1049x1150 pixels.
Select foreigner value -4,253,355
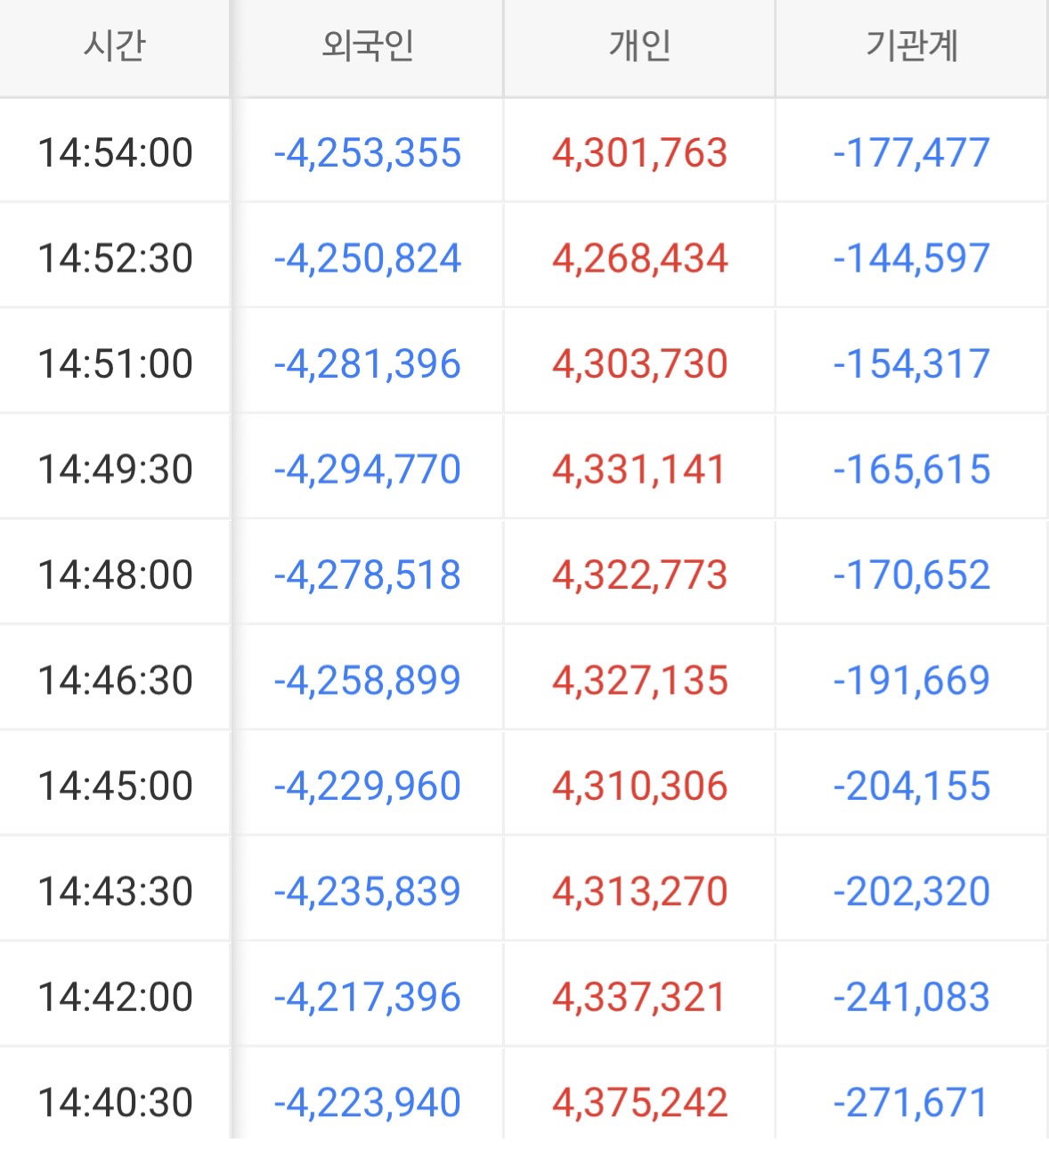(368, 152)
